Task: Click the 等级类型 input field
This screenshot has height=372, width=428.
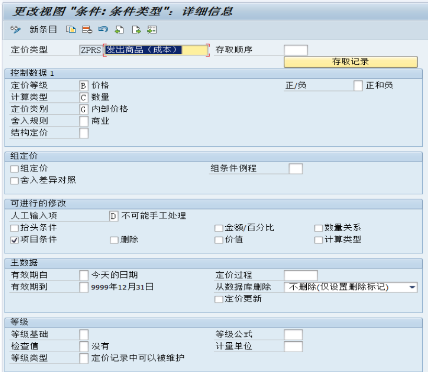Action: [84, 358]
